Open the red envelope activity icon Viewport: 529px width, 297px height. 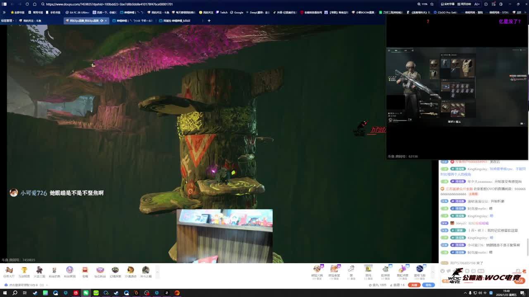pos(85,270)
